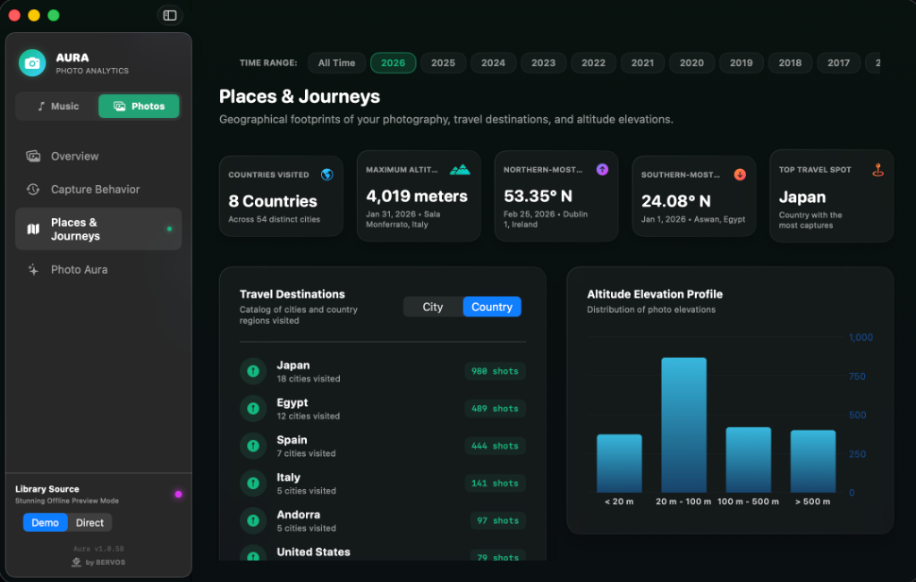The width and height of the screenshot is (916, 582).
Task: Select the 2018 time range
Action: click(x=791, y=63)
